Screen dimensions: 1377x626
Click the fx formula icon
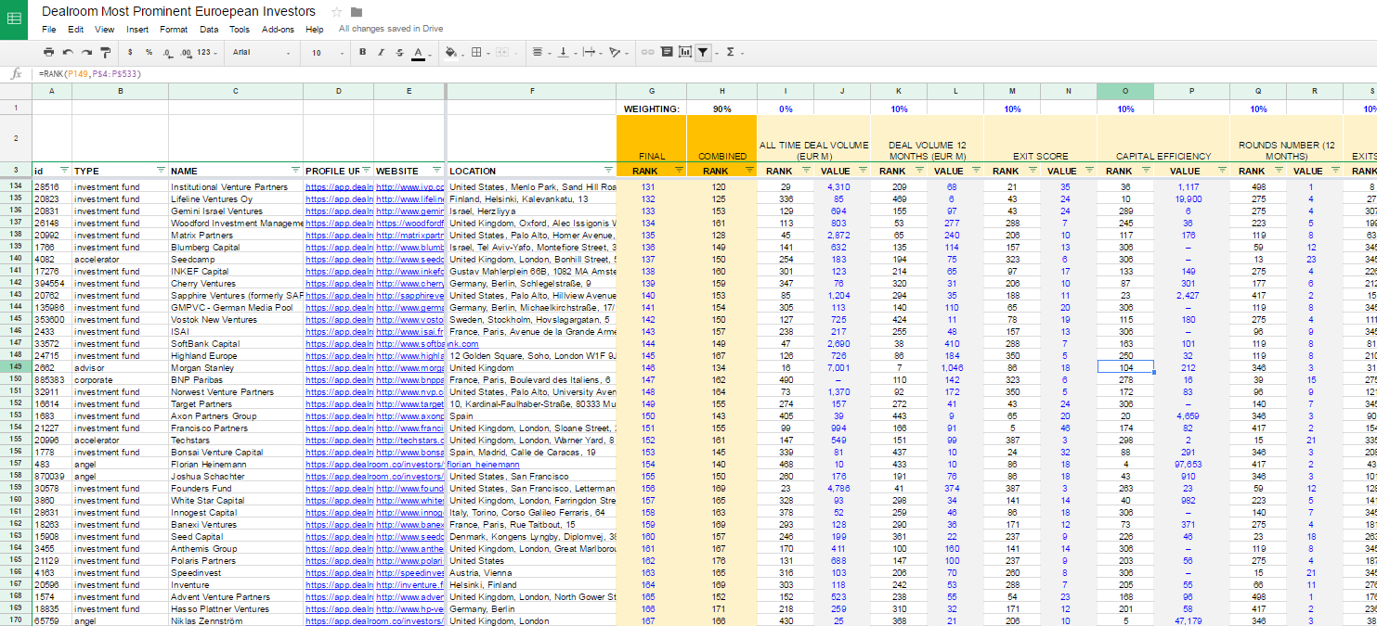pos(16,73)
